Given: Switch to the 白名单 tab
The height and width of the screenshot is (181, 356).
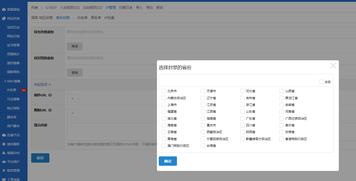Looking at the screenshot, I should 82,18.
